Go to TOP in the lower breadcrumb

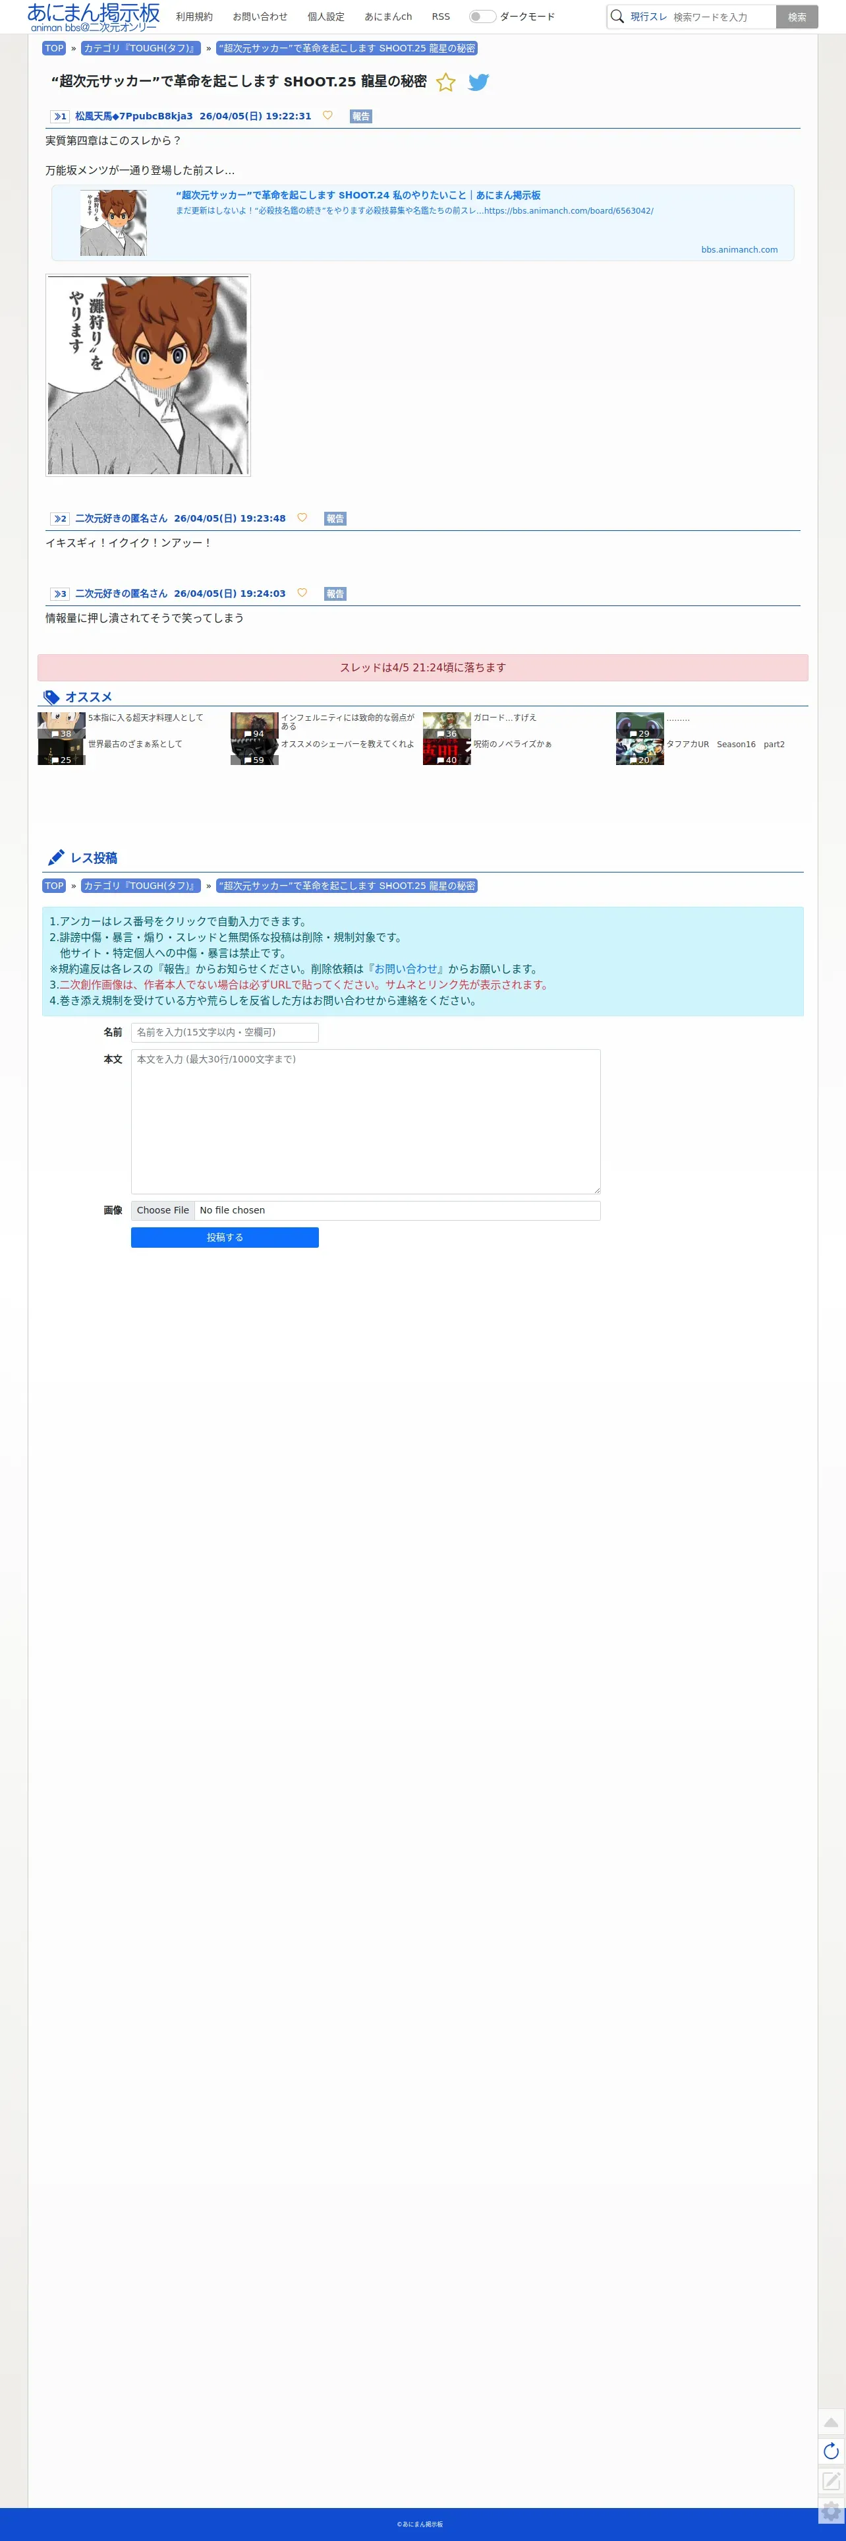[x=54, y=886]
